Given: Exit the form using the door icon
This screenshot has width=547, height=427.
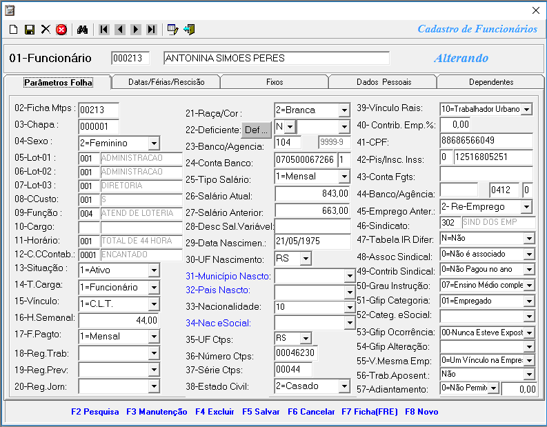Looking at the screenshot, I should point(189,30).
